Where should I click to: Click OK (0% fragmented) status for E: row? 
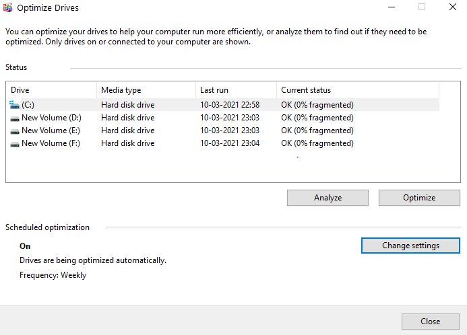click(317, 131)
